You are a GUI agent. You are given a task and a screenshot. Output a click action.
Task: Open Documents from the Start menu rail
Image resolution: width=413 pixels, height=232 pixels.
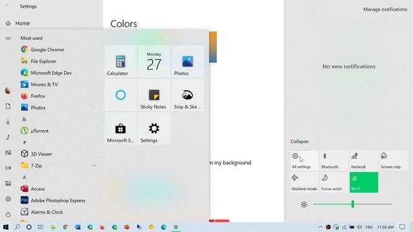click(8, 106)
